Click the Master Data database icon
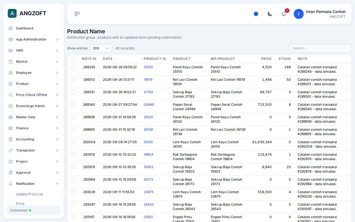The width and height of the screenshot is (355, 222). click(11, 117)
